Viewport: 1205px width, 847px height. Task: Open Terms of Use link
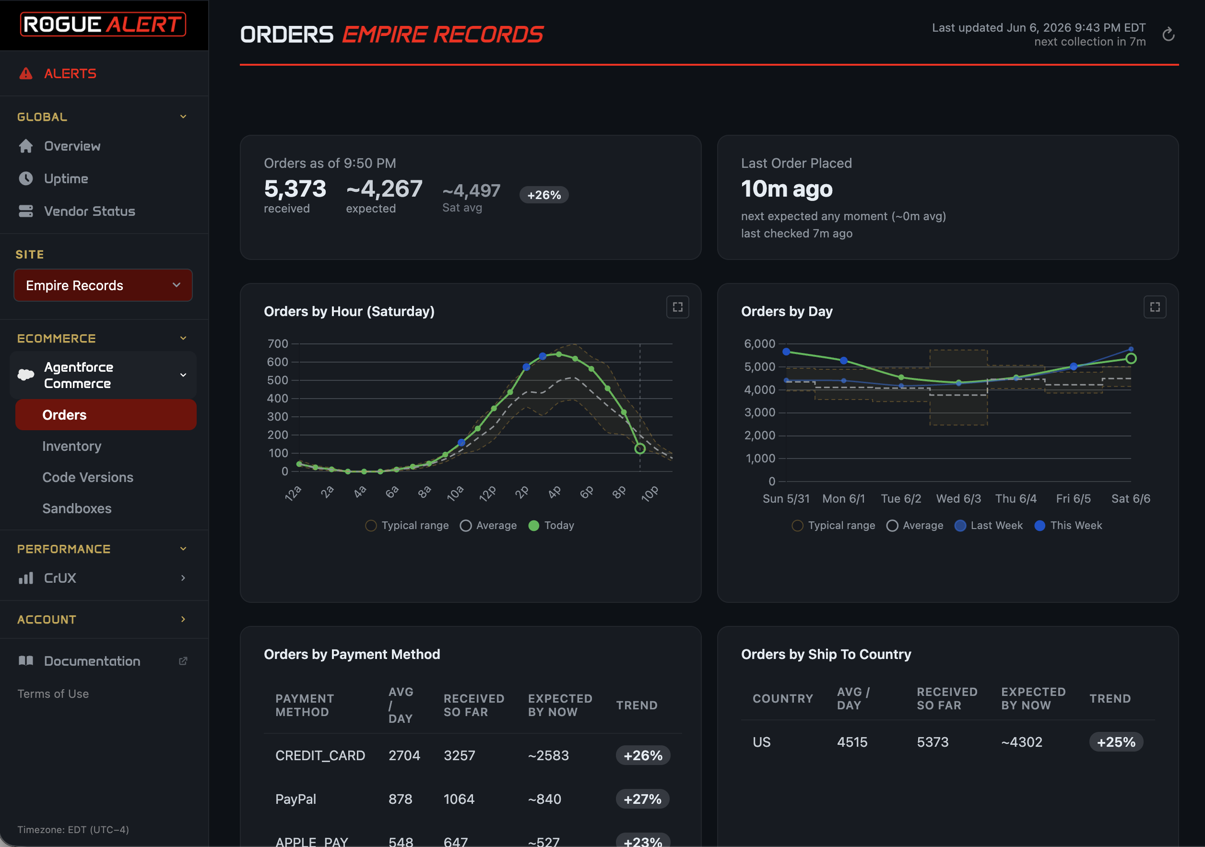tap(53, 694)
